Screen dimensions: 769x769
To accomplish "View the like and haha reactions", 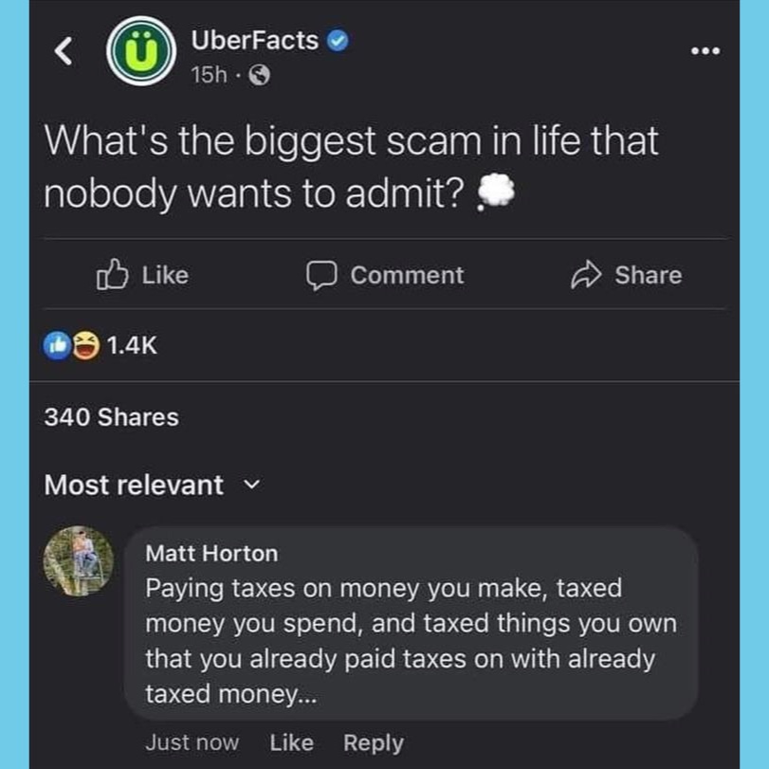I will [72, 347].
